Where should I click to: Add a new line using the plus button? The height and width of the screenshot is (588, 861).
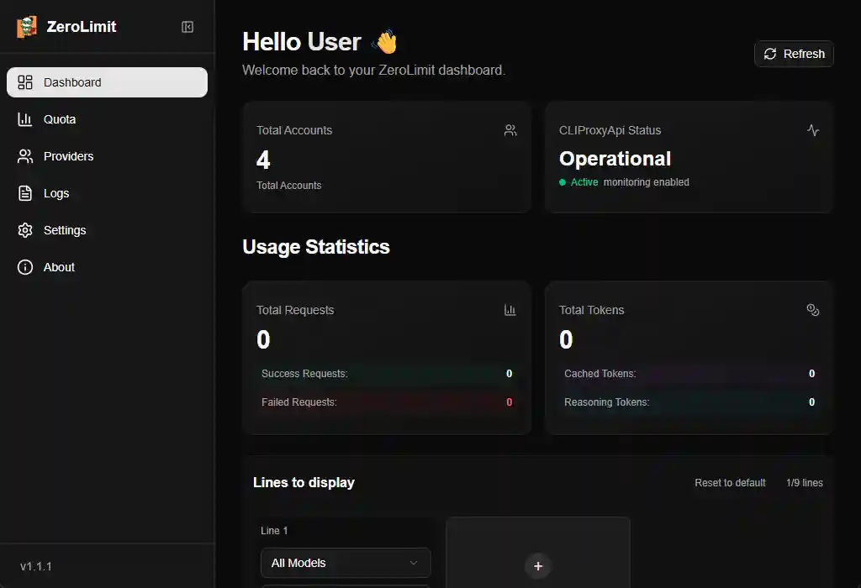click(x=538, y=566)
